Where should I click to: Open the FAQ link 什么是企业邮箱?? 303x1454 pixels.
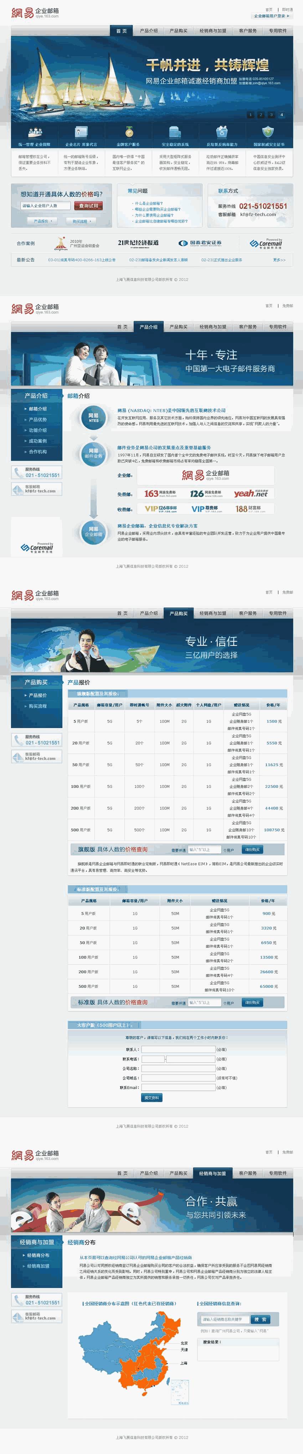[149, 203]
